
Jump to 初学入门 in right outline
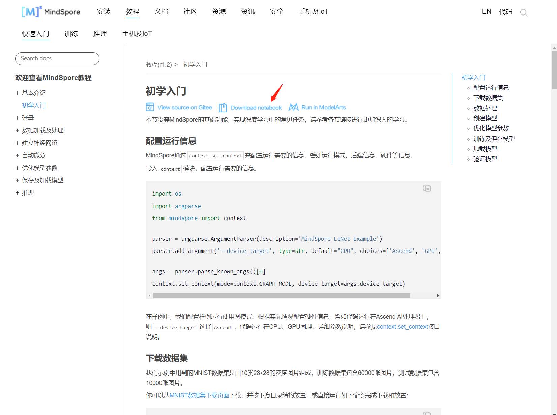pos(473,78)
